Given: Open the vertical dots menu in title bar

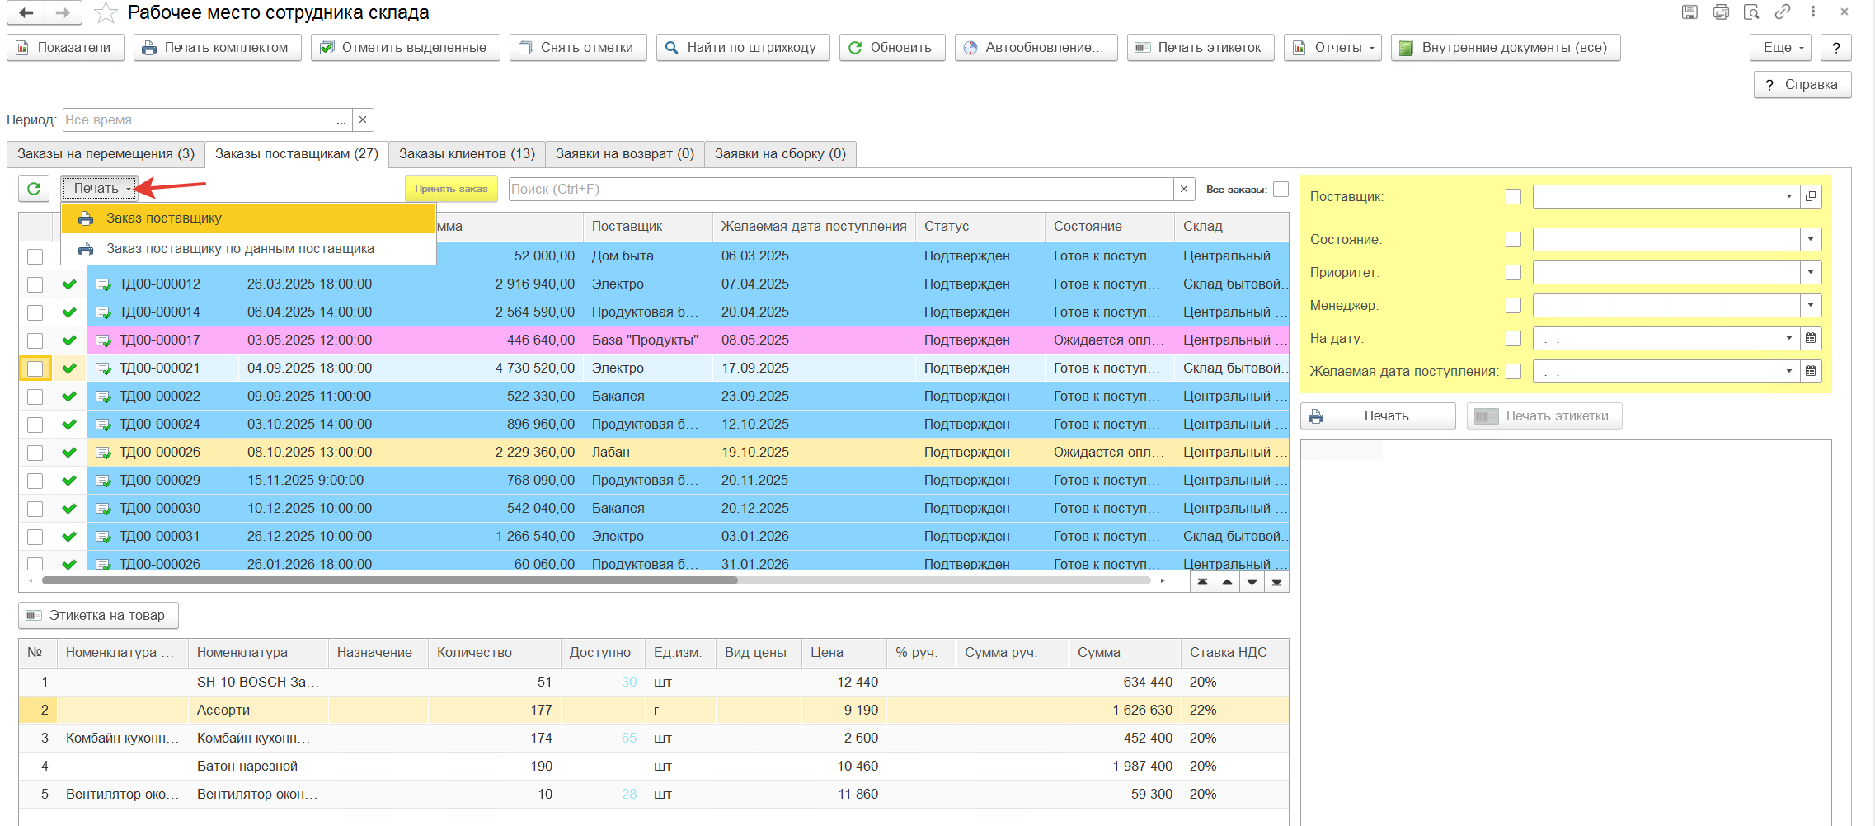Looking at the screenshot, I should 1813,12.
